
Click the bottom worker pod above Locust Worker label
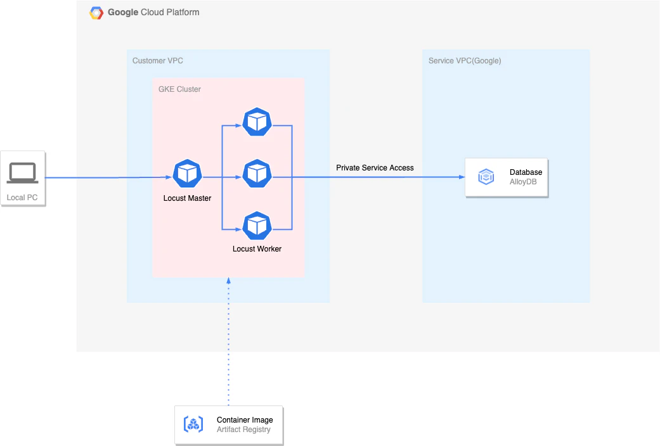(x=257, y=226)
